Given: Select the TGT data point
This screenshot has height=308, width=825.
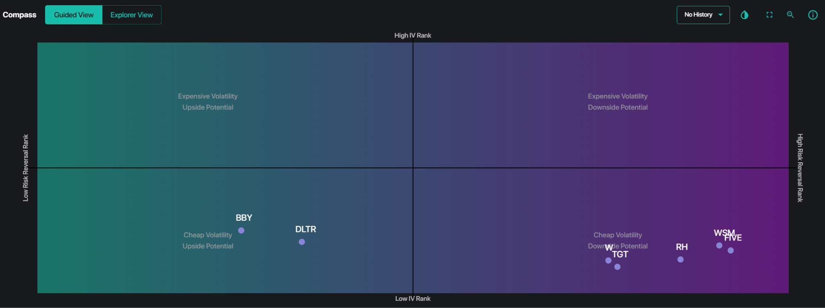Looking at the screenshot, I should (x=618, y=267).
